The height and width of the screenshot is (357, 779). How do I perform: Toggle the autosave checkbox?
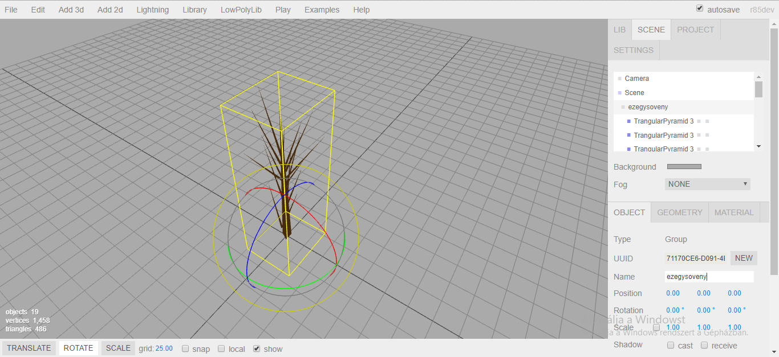(700, 9)
